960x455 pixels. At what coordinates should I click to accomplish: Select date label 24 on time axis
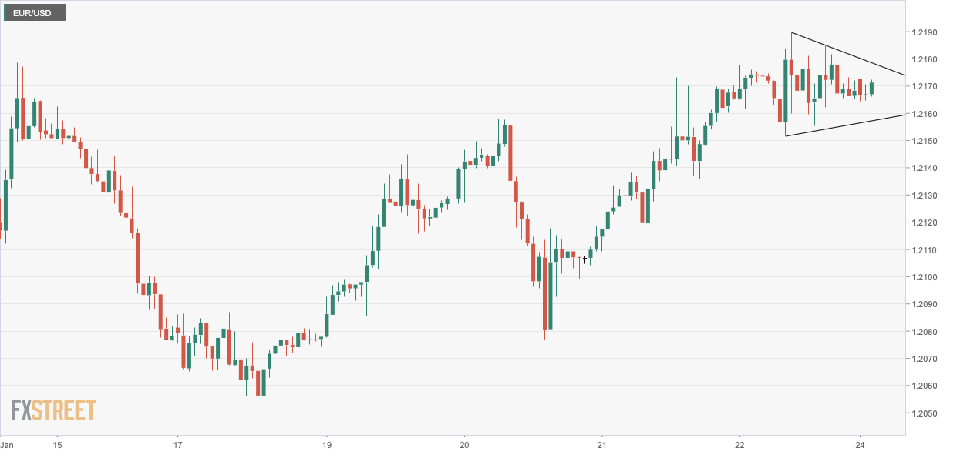point(861,445)
